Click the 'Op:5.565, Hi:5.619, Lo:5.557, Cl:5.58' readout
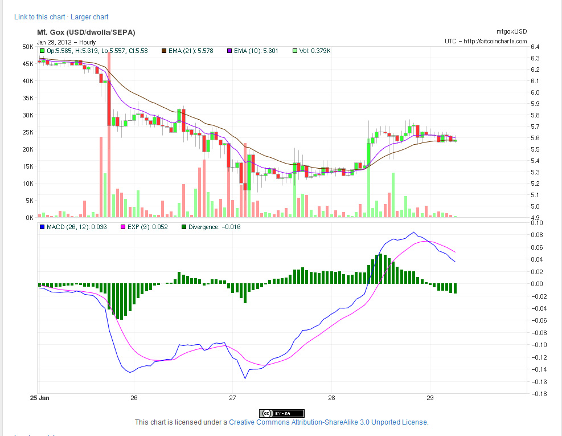Viewport: 562px width, 436px height. [97, 51]
